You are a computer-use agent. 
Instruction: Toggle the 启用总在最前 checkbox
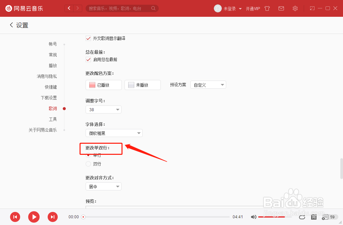(88, 59)
